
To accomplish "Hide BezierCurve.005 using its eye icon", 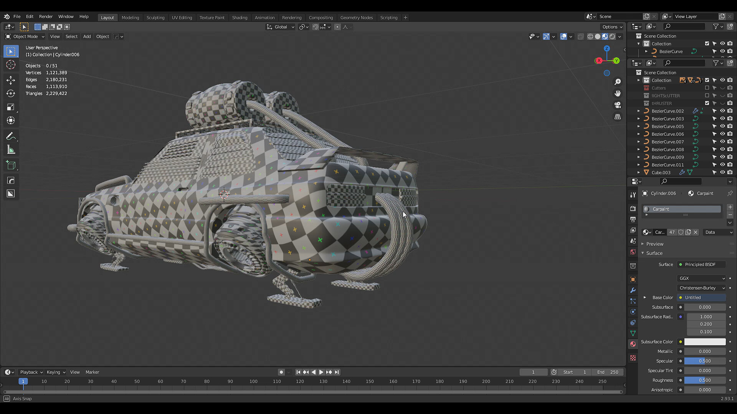I will (722, 126).
